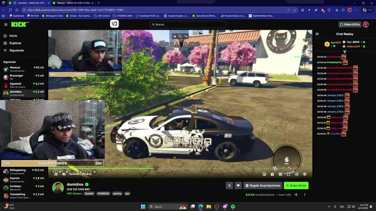The width and height of the screenshot is (376, 211).
Task: Share the video via share icon
Action: pyautogui.click(x=296, y=195)
